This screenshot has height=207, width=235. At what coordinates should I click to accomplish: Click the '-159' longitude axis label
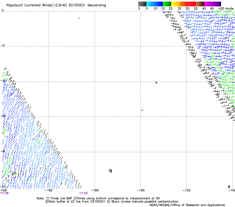[x=95, y=190]
